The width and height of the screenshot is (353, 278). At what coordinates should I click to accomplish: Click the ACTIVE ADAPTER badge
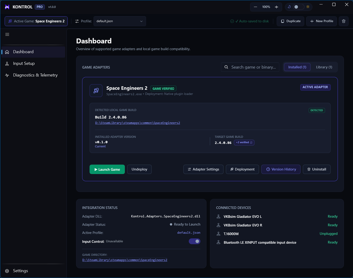coord(315,87)
